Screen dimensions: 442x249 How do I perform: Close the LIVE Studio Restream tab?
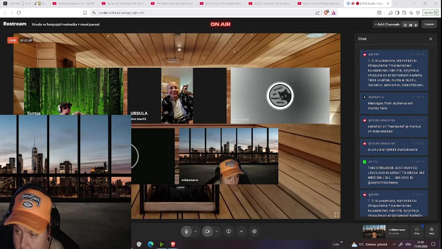(x=388, y=3)
